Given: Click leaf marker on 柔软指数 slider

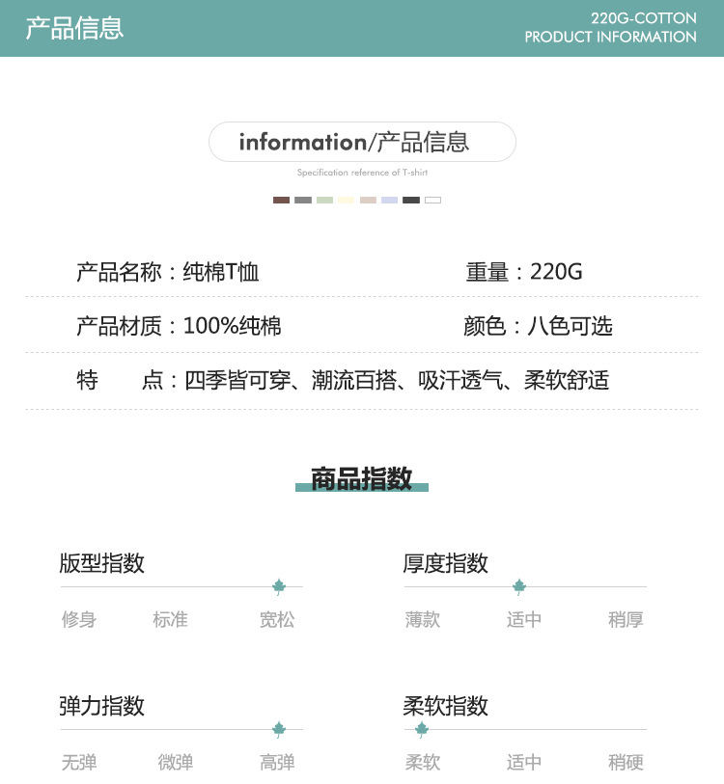Looking at the screenshot, I should pyautogui.click(x=422, y=729).
